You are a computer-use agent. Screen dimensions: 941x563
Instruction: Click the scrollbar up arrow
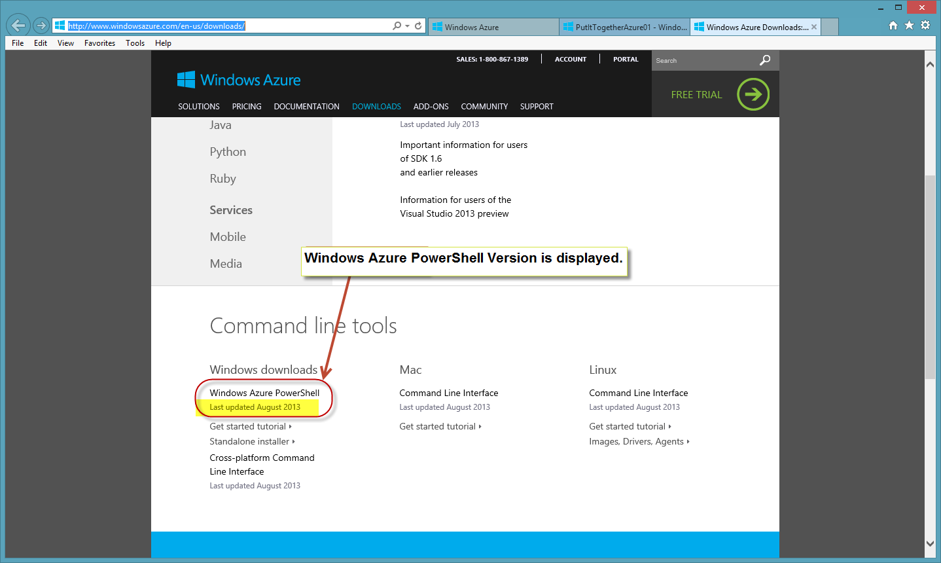[930, 64]
